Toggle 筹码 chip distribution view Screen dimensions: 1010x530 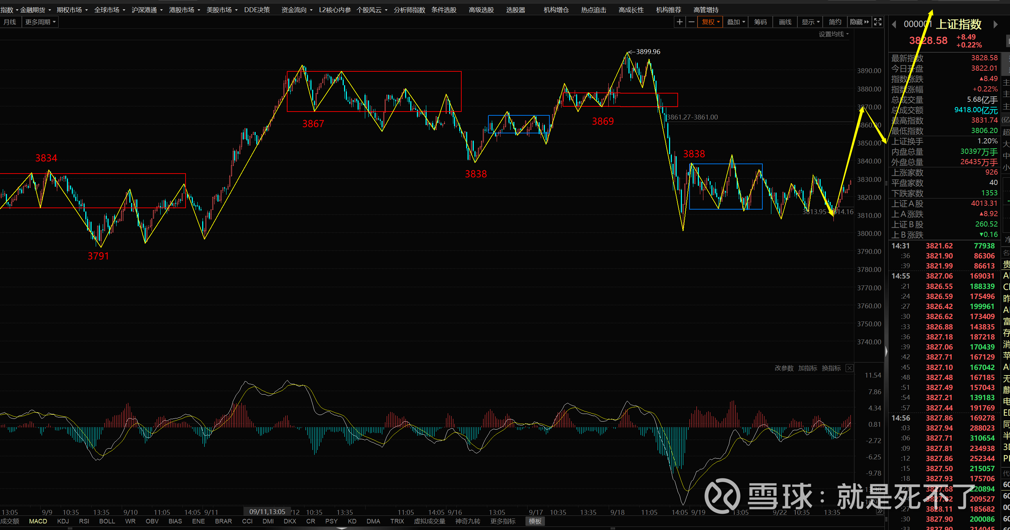pos(760,22)
